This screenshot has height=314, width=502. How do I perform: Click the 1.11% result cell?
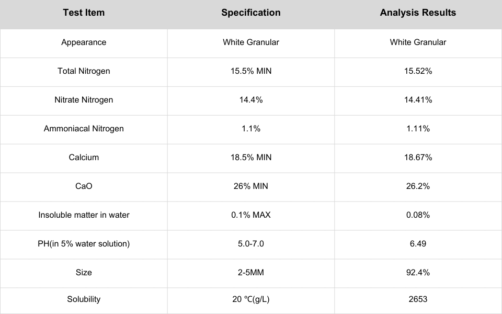click(x=418, y=129)
